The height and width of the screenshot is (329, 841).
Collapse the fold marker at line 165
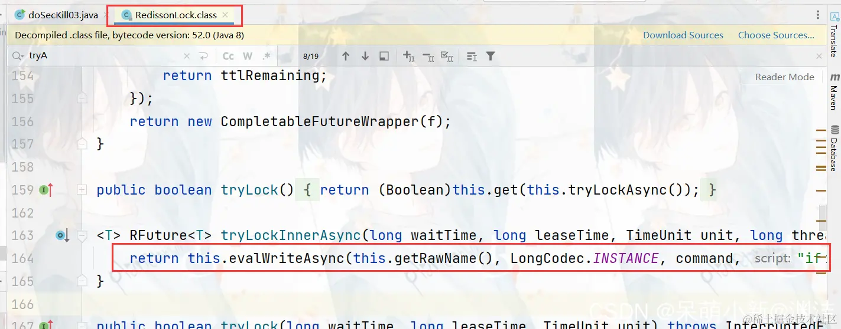[82, 281]
